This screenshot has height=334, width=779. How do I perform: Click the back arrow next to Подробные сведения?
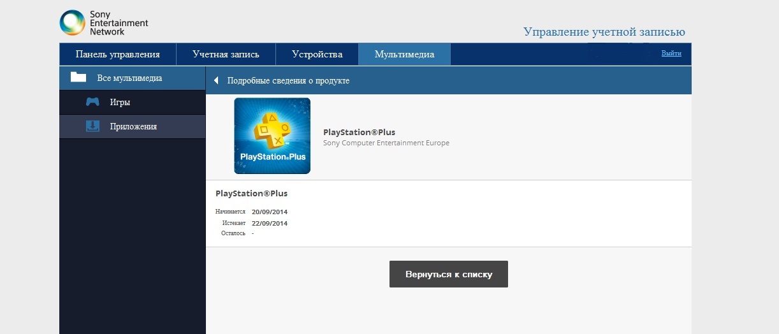215,81
